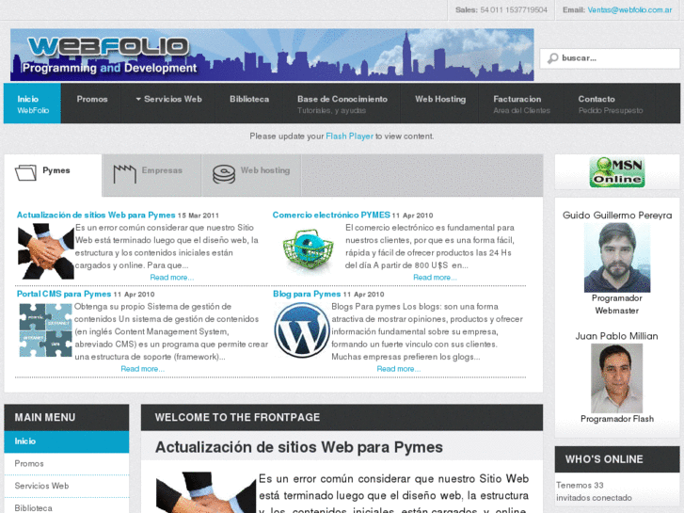Click the Pymes folder icon
This screenshot has height=513, width=684.
click(25, 172)
